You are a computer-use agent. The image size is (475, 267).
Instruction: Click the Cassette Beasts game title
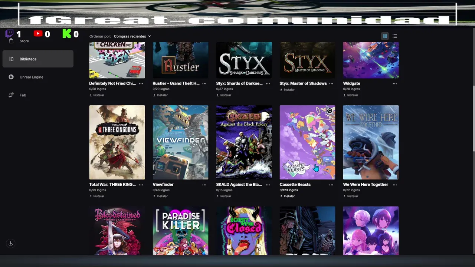point(295,184)
